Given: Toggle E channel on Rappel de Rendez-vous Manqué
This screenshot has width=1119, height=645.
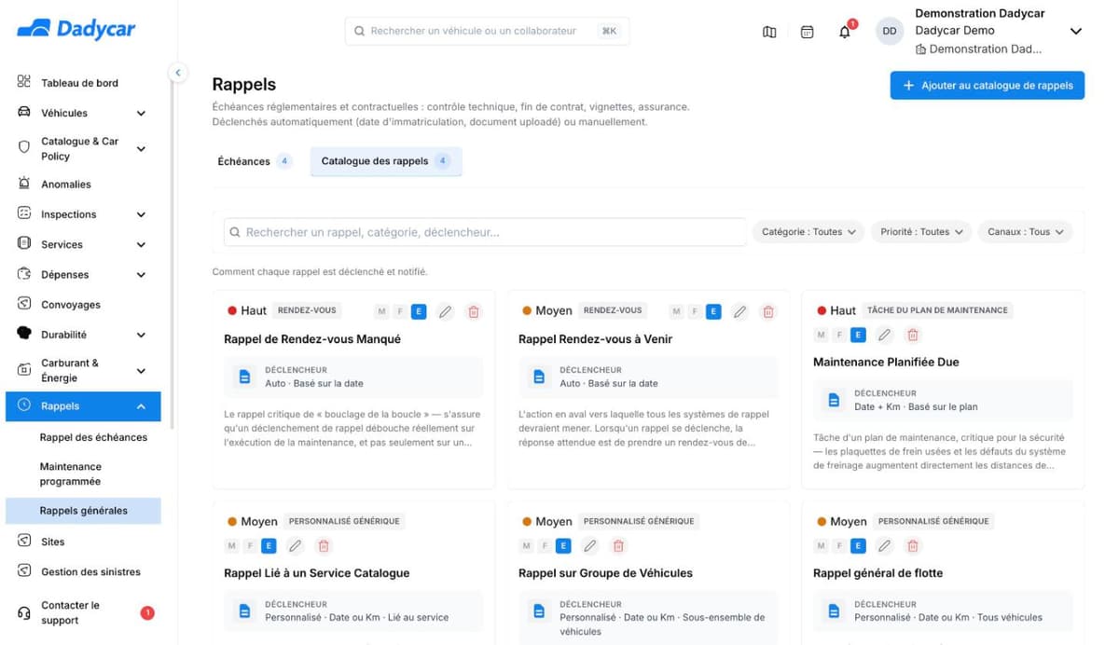Looking at the screenshot, I should pos(419,311).
